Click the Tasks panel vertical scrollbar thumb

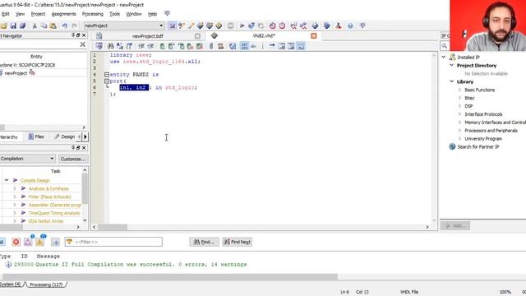click(x=85, y=188)
